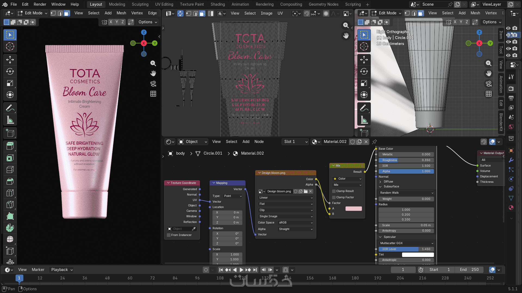
Task: Open Linear interpolation dropdown in image node
Action: pyautogui.click(x=286, y=198)
